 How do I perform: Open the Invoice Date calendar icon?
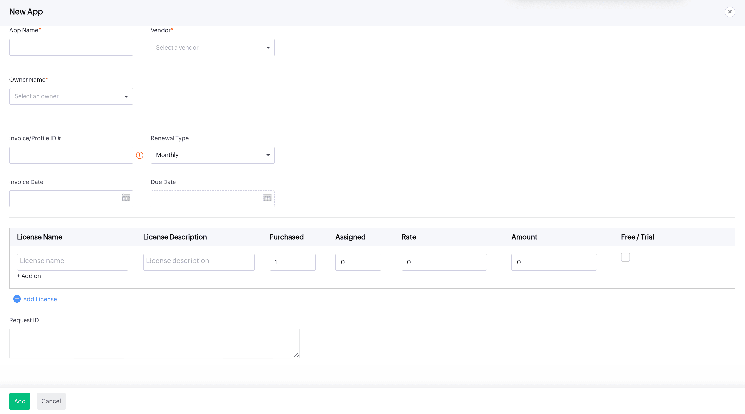click(x=125, y=198)
